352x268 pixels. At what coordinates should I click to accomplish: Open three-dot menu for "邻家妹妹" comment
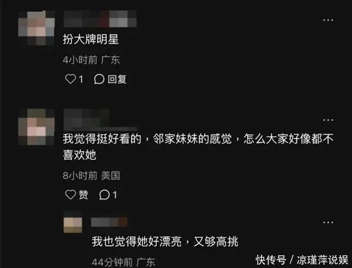[x=328, y=120]
